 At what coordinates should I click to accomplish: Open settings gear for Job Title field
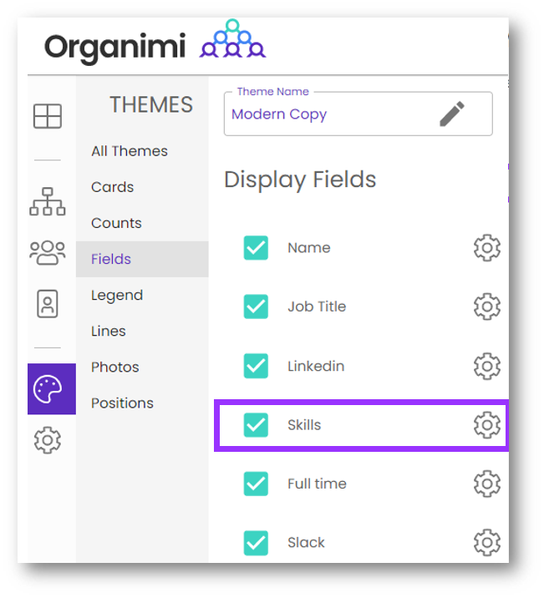tap(486, 307)
